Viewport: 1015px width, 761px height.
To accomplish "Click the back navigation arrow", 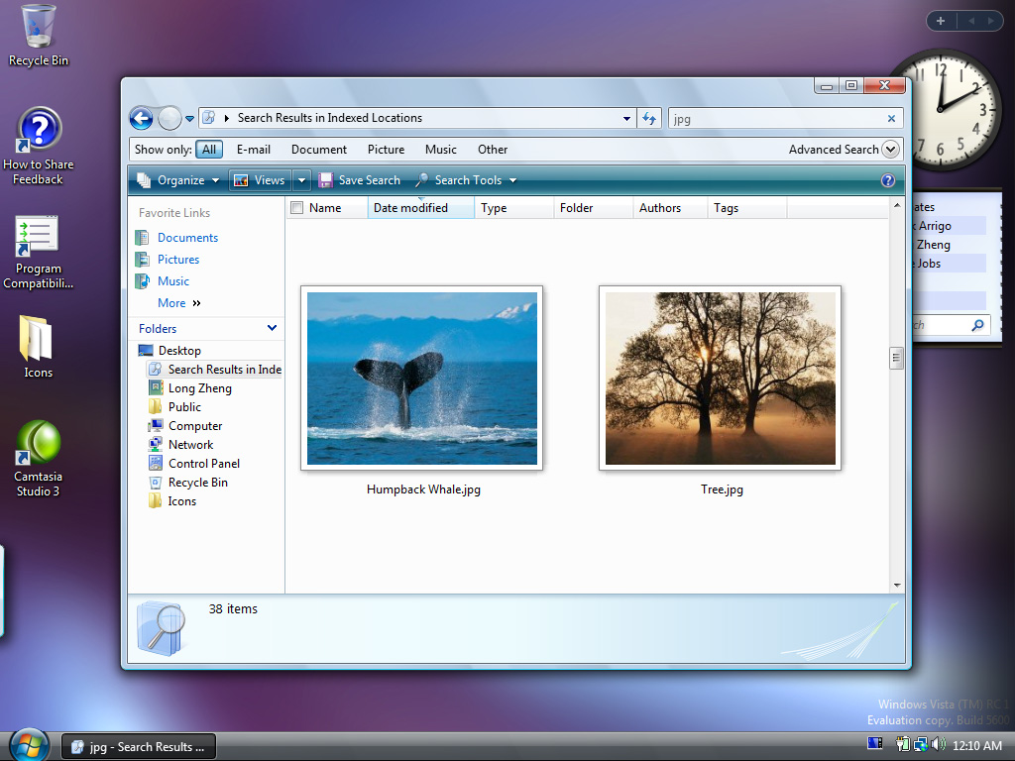I will pos(141,118).
